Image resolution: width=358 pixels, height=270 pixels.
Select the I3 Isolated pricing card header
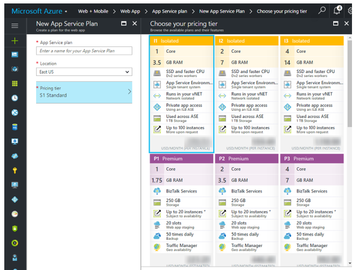(x=312, y=41)
